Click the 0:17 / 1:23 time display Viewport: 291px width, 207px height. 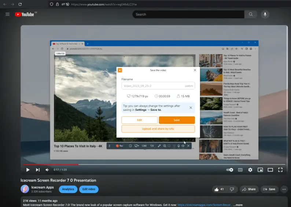(x=60, y=170)
